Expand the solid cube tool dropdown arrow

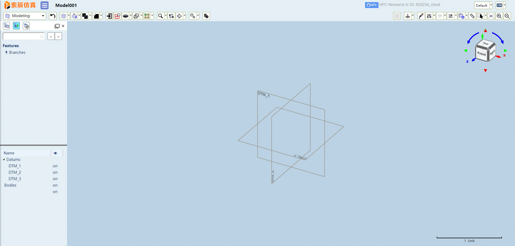pyautogui.click(x=68, y=16)
